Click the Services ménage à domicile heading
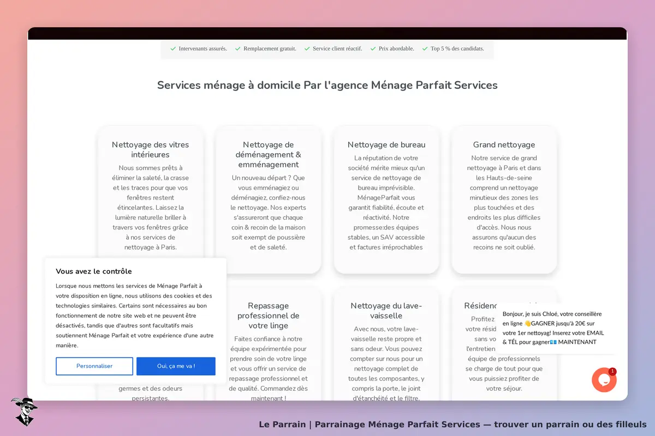This screenshot has height=436, width=655. pos(327,85)
